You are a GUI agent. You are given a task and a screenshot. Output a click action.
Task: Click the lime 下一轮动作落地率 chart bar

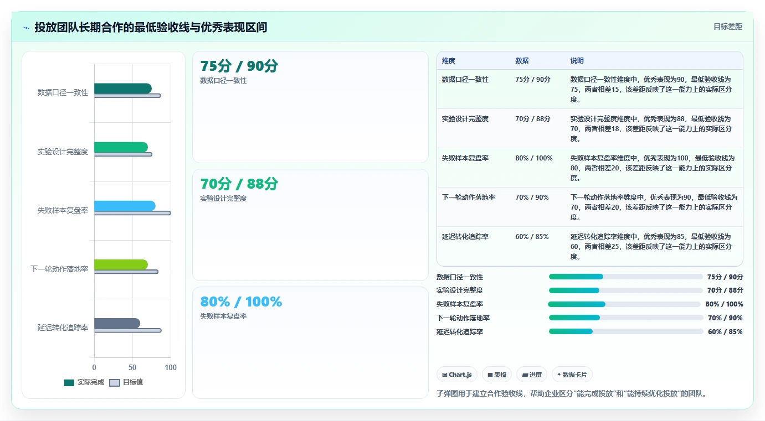click(121, 264)
